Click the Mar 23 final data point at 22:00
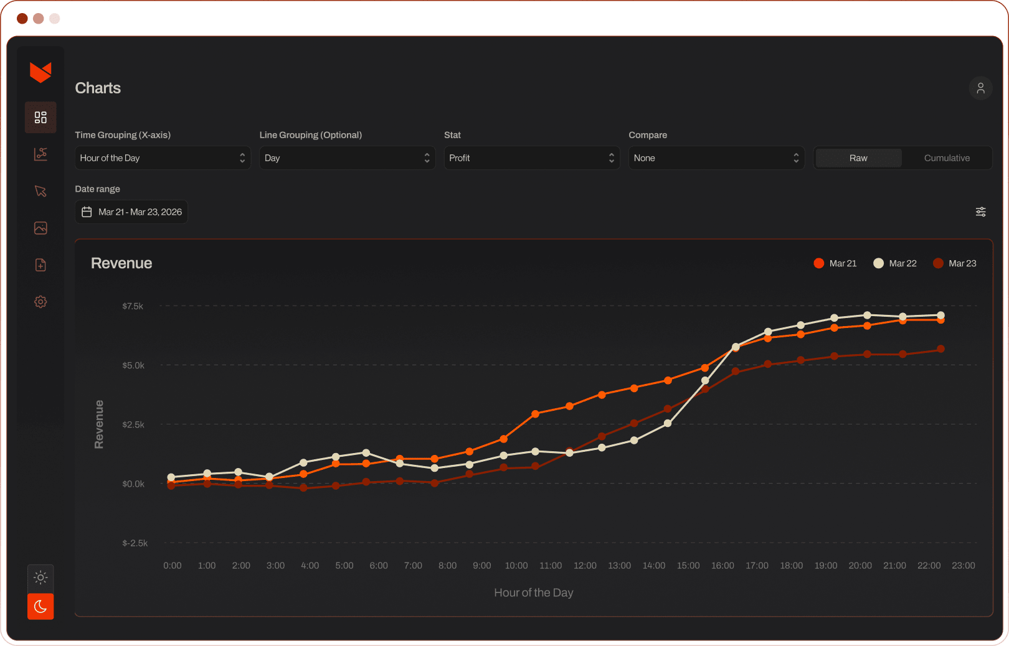 [940, 349]
